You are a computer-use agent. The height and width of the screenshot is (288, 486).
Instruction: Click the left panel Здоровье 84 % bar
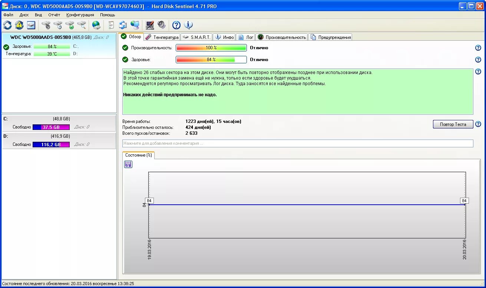[52, 47]
